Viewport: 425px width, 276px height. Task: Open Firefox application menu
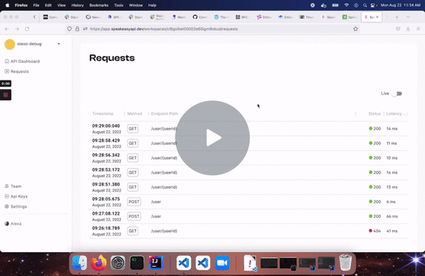pyautogui.click(x=418, y=29)
